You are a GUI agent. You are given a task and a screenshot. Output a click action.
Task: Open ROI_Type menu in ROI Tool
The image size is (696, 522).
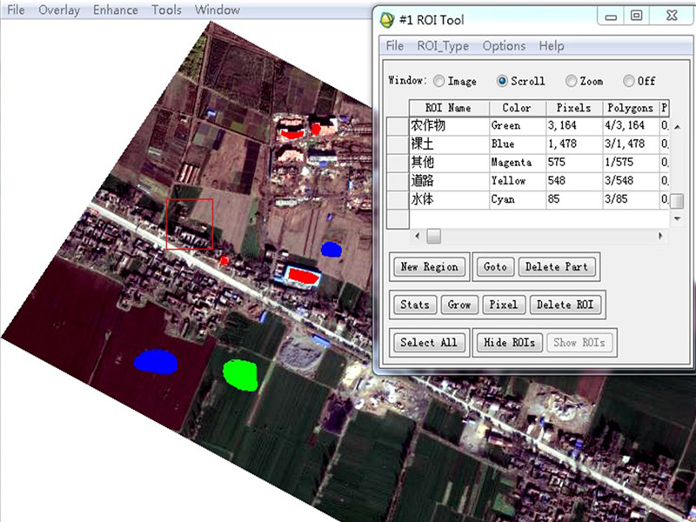click(x=443, y=46)
